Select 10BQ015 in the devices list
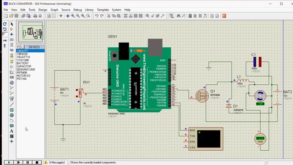This screenshot has width=293, height=165. point(31,51)
